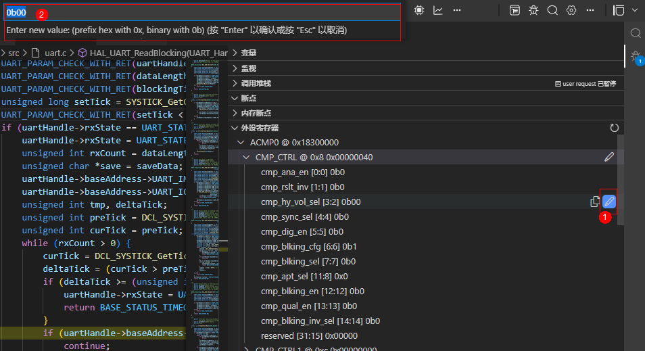Expand the 调用堆栈 section
Screen dimensions: 645x351
click(x=426, y=83)
